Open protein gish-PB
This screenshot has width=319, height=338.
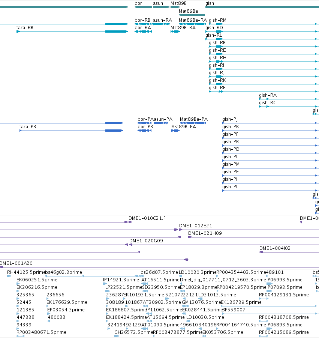tap(231, 142)
